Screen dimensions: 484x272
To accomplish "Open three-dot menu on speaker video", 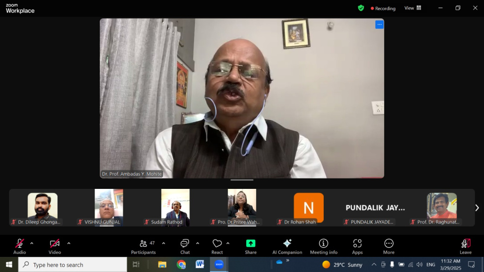I will [x=379, y=25].
